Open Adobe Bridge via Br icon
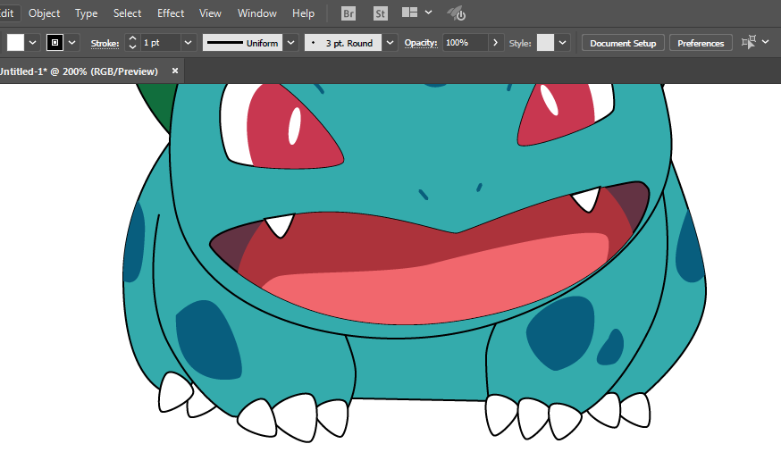The width and height of the screenshot is (781, 469). click(x=350, y=13)
